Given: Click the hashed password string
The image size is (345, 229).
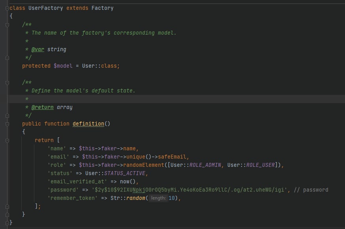Looking at the screenshot, I should coord(189,190).
